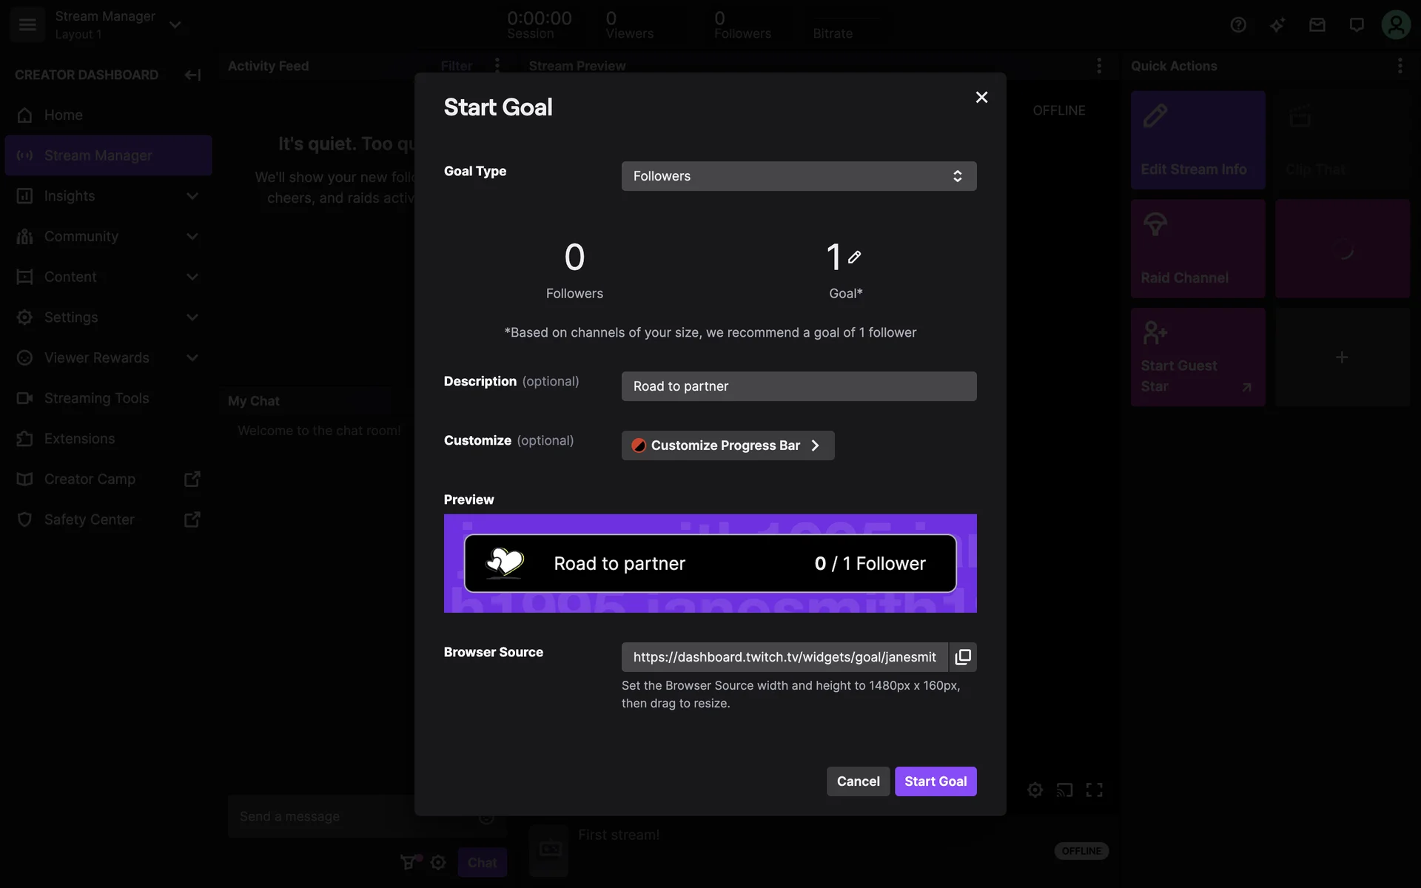Viewport: 1421px width, 888px height.
Task: Open the hamburger menu icon
Action: (x=27, y=24)
